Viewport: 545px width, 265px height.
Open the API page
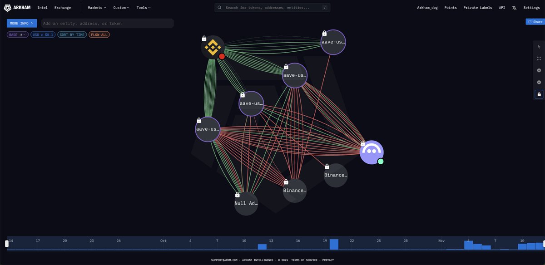click(x=502, y=8)
